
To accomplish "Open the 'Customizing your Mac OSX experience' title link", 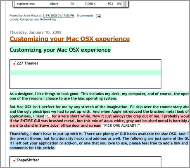I will pos(69,39).
